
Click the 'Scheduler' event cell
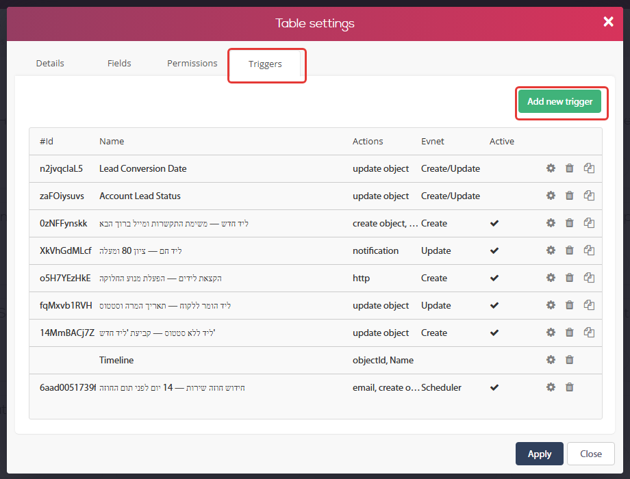[441, 387]
